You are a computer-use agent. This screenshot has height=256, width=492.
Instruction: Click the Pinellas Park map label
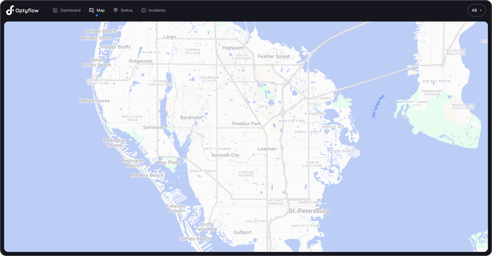(x=246, y=123)
